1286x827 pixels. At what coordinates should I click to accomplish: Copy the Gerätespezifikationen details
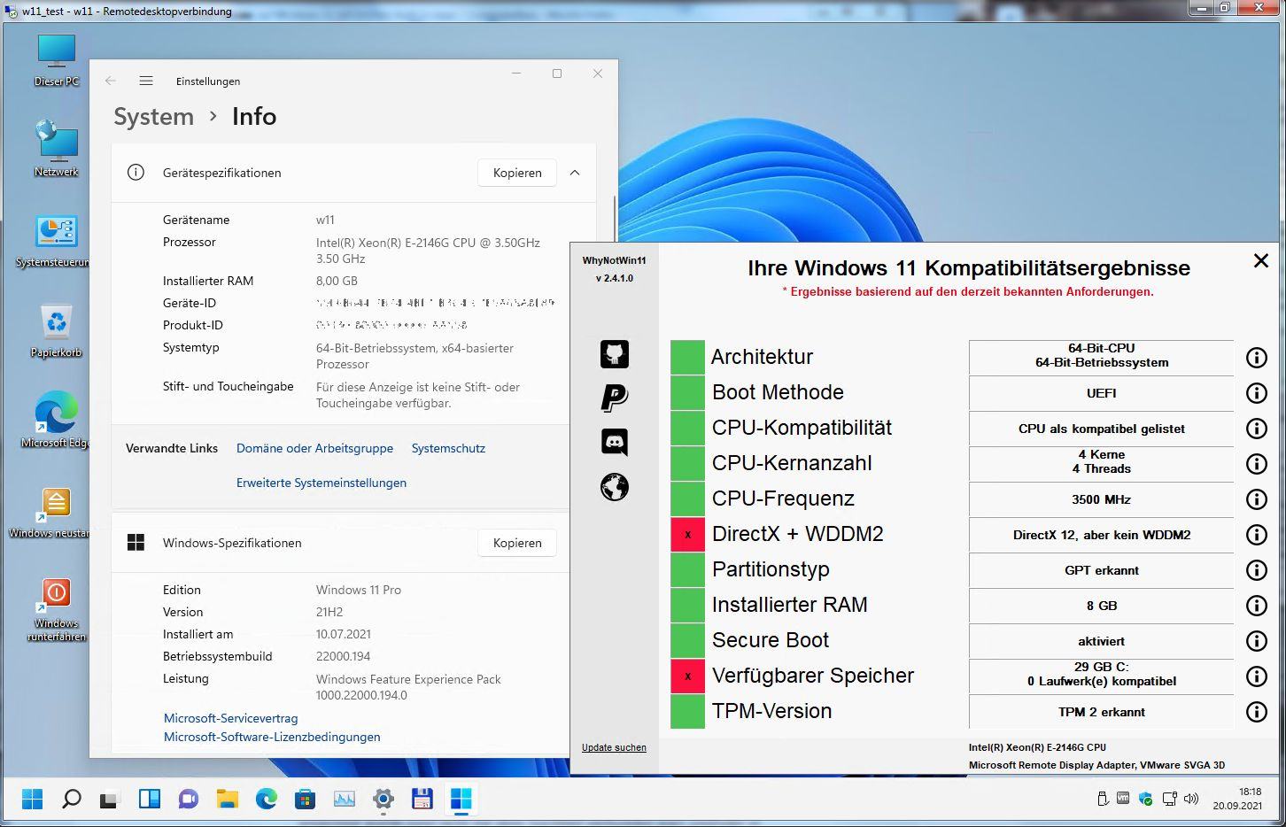pos(517,173)
